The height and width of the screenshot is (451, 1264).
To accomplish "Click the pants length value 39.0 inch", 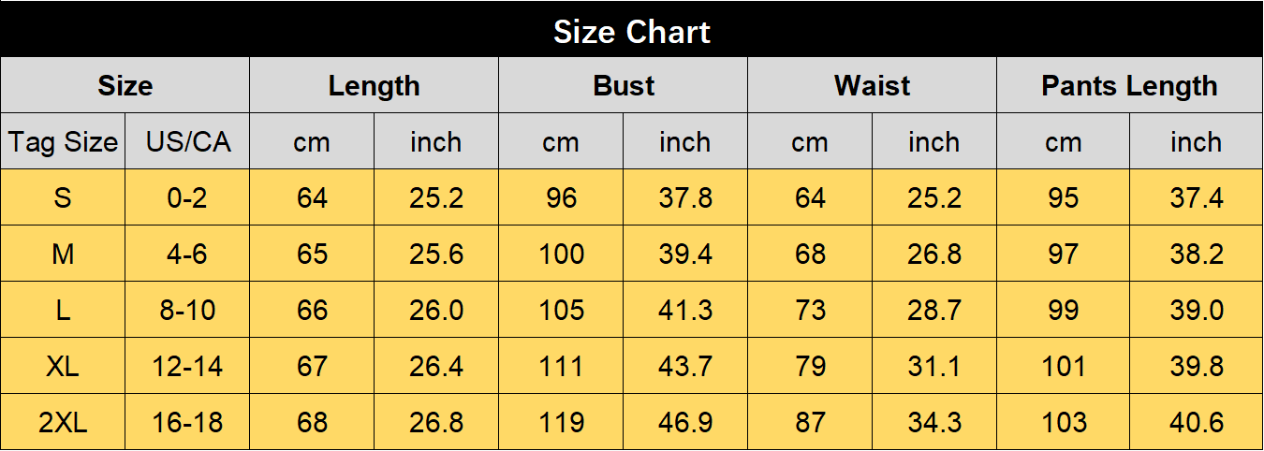I will point(1197,311).
